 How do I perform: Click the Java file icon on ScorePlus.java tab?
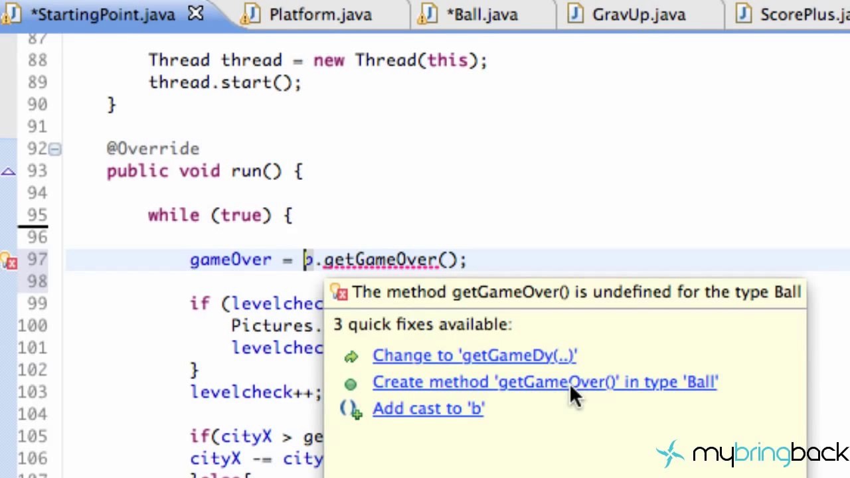744,14
